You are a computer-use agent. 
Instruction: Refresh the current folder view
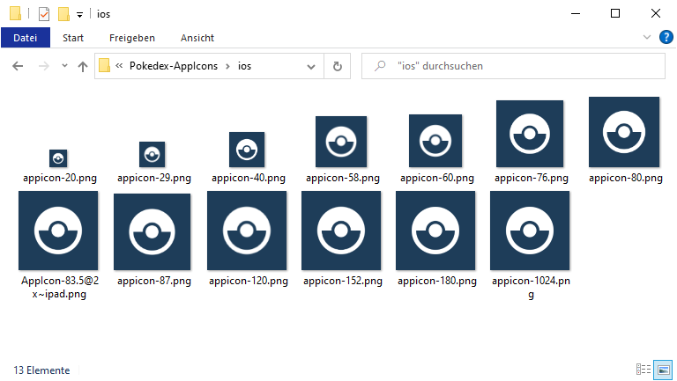tap(337, 66)
